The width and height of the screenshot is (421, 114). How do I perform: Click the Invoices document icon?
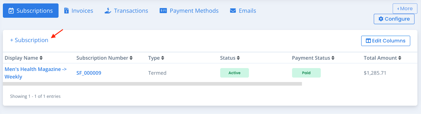click(x=67, y=11)
